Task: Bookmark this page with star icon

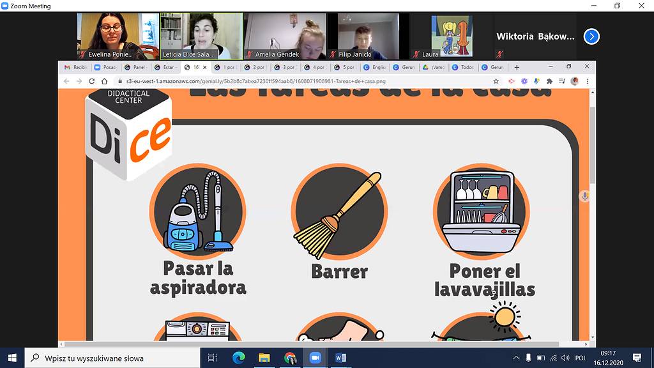Action: [x=496, y=81]
